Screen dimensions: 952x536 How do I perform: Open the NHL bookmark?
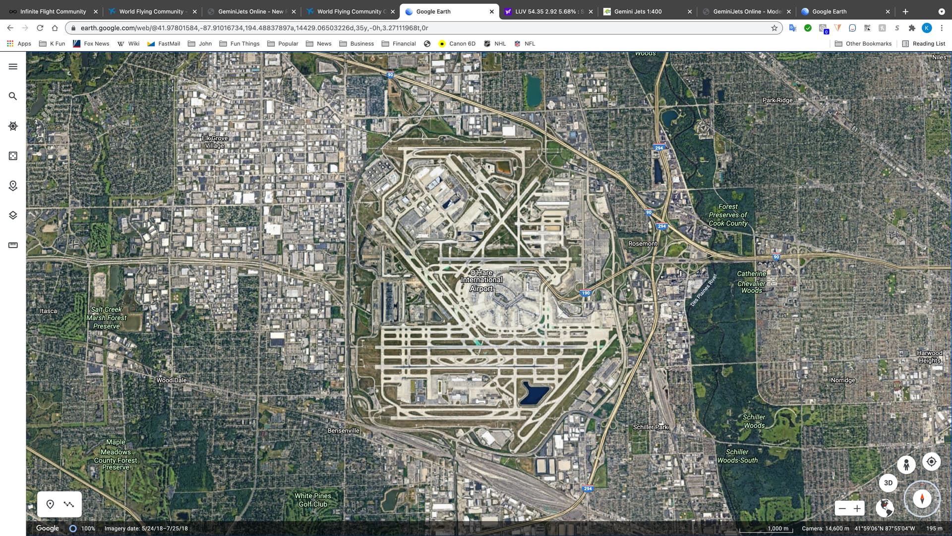495,44
